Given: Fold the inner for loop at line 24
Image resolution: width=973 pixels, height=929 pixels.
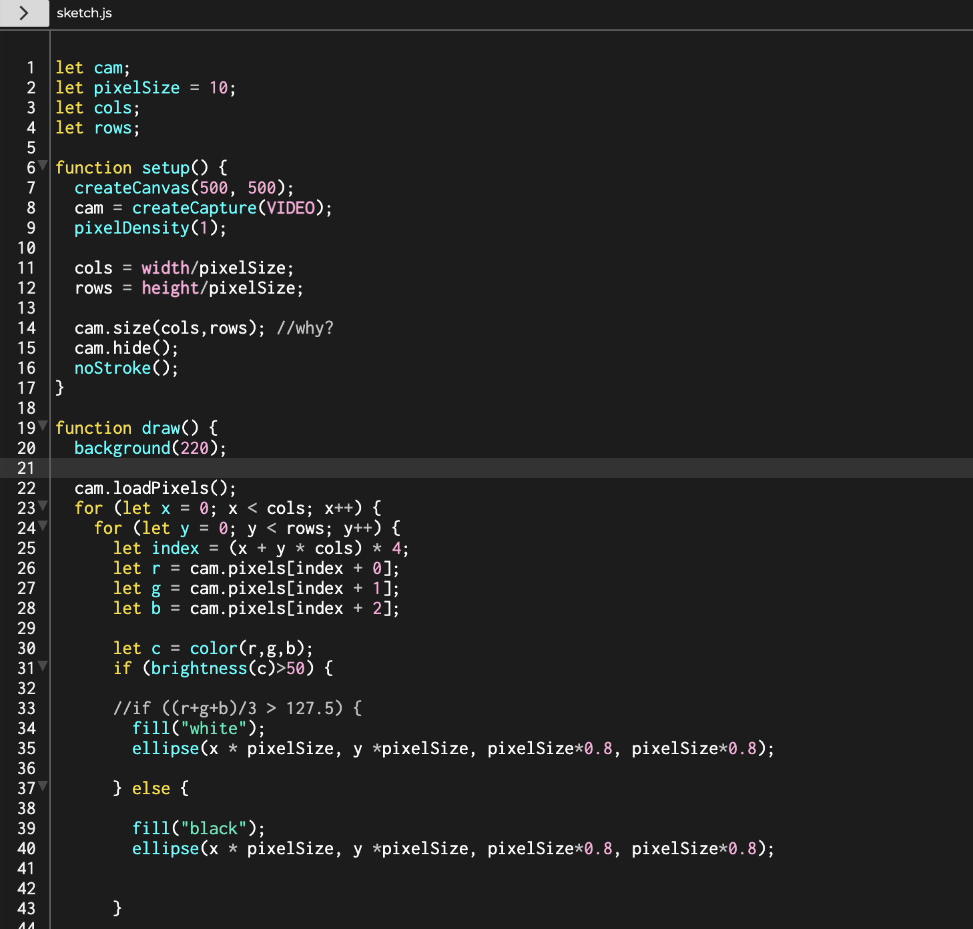Looking at the screenshot, I should (x=43, y=525).
